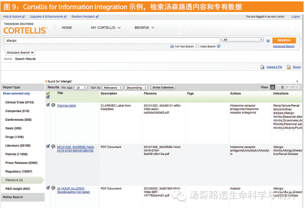
Task: Click the orange SEARCH button
Action: (284, 40)
